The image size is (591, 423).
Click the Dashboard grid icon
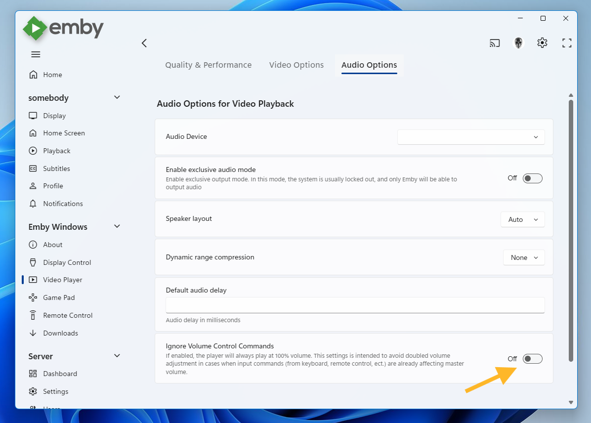click(x=33, y=374)
